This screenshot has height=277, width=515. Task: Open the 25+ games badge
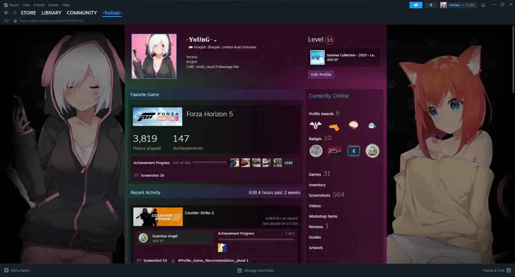335,151
